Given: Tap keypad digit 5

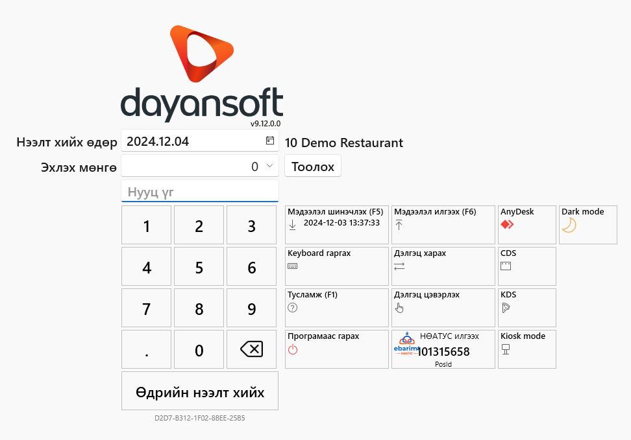Looking at the screenshot, I should point(199,266).
